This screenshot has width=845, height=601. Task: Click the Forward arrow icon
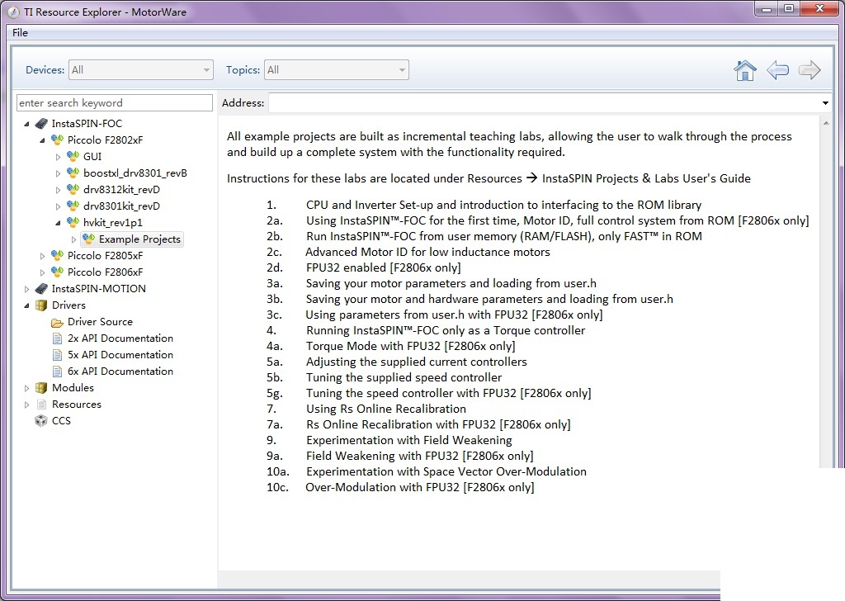tap(810, 70)
